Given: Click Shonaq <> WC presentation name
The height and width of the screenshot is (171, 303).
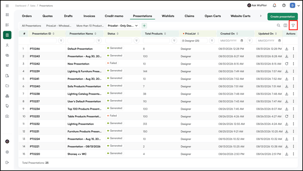Looking at the screenshot, I should click(x=77, y=154).
